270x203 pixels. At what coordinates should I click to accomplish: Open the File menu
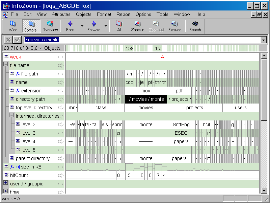click(15, 15)
